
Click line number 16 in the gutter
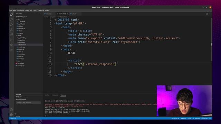coord(50,75)
